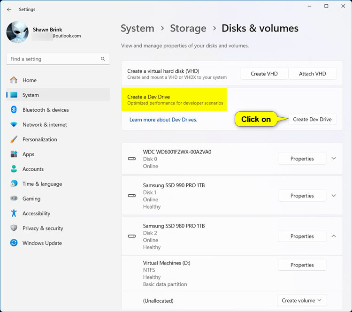Image resolution: width=352 pixels, height=312 pixels.
Task: Click Shawn Brink's profile avatar
Action: 17,32
